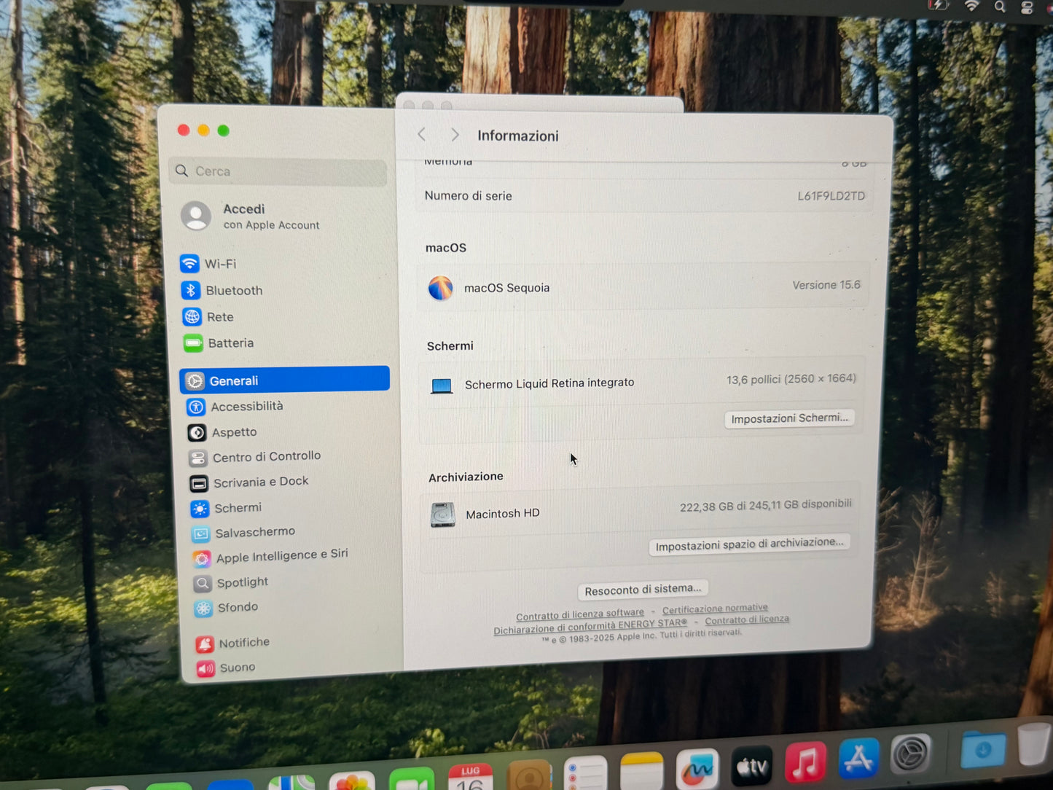Open Dichiarazione di conformità ENERGY STAR link
This screenshot has width=1053, height=790.
point(590,627)
